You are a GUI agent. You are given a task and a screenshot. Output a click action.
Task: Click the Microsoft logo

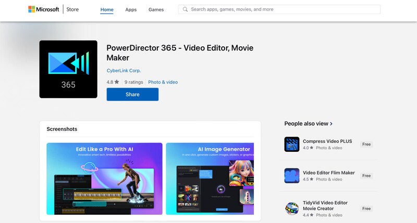click(x=44, y=9)
